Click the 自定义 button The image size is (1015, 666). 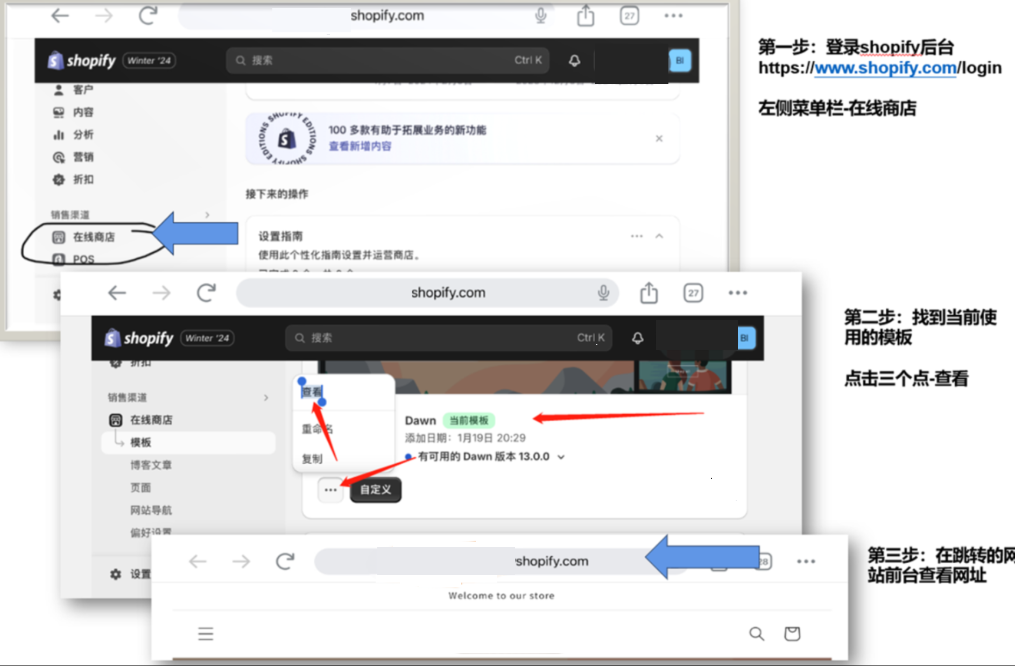click(375, 490)
